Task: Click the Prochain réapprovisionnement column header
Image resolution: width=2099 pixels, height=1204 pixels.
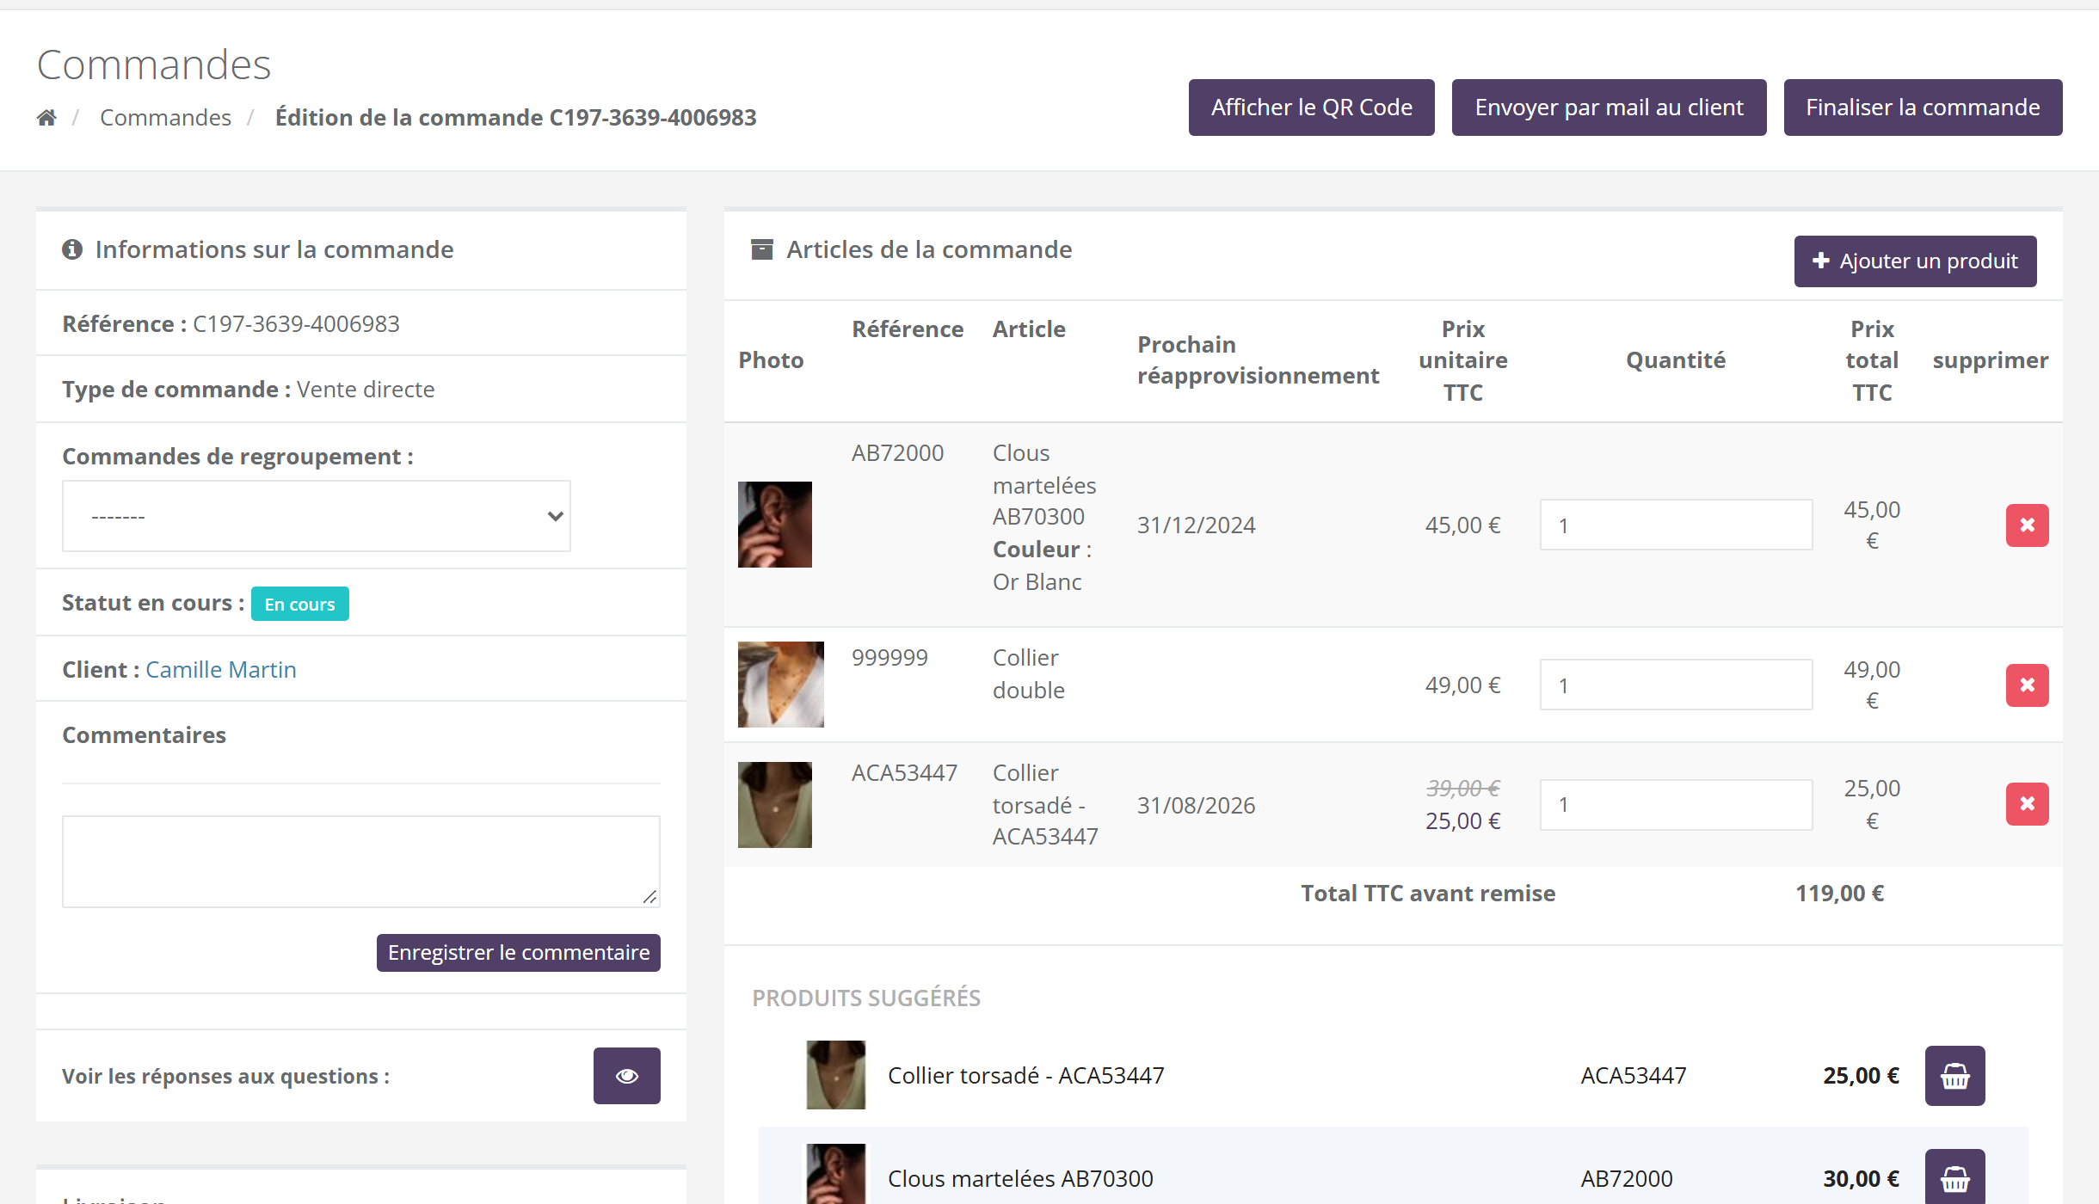Action: point(1258,359)
